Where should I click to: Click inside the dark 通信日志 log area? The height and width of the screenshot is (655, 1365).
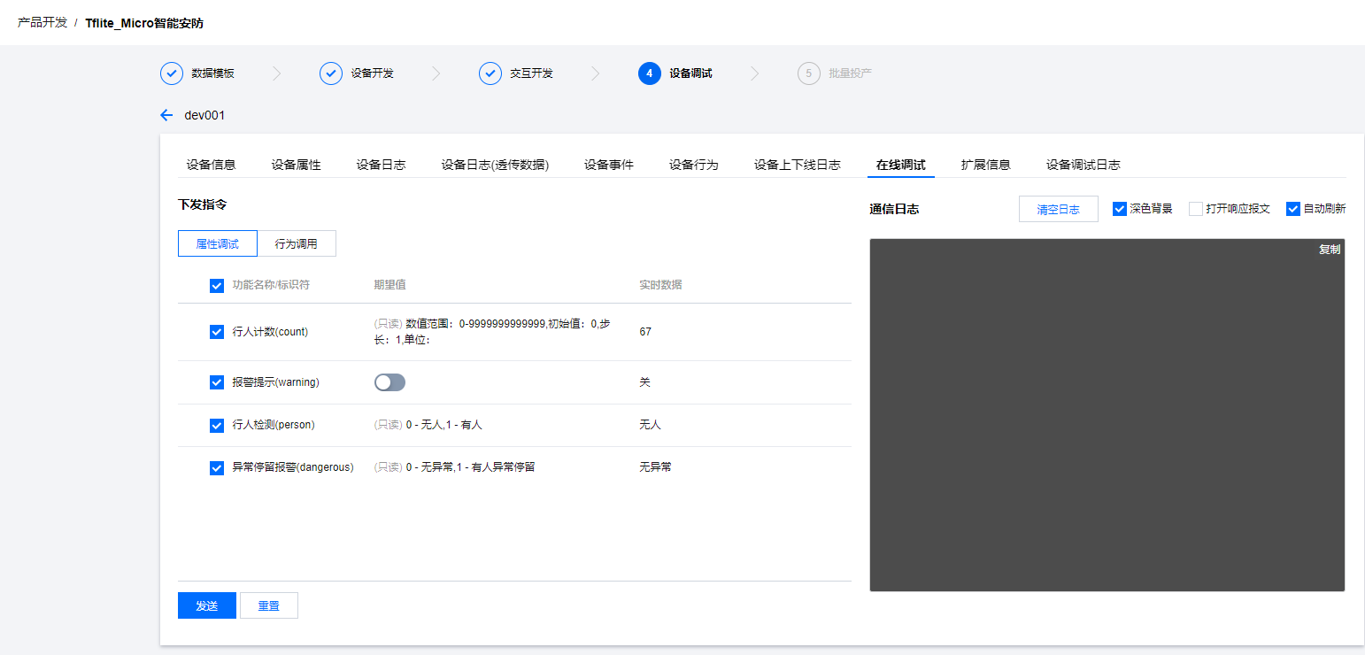1107,415
